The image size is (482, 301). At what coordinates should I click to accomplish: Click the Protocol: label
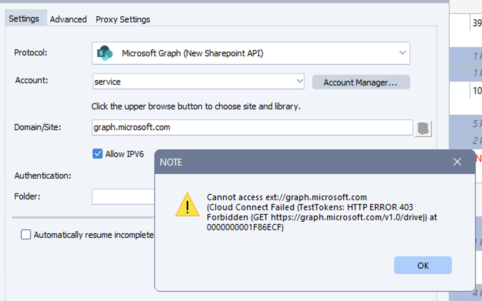[x=31, y=52]
